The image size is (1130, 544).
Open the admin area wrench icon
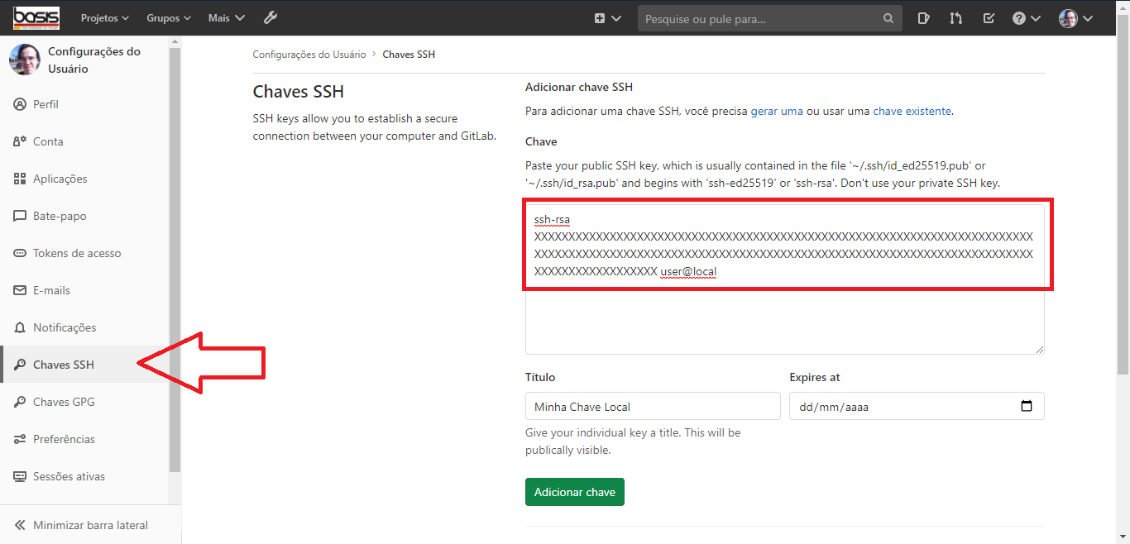click(x=271, y=17)
